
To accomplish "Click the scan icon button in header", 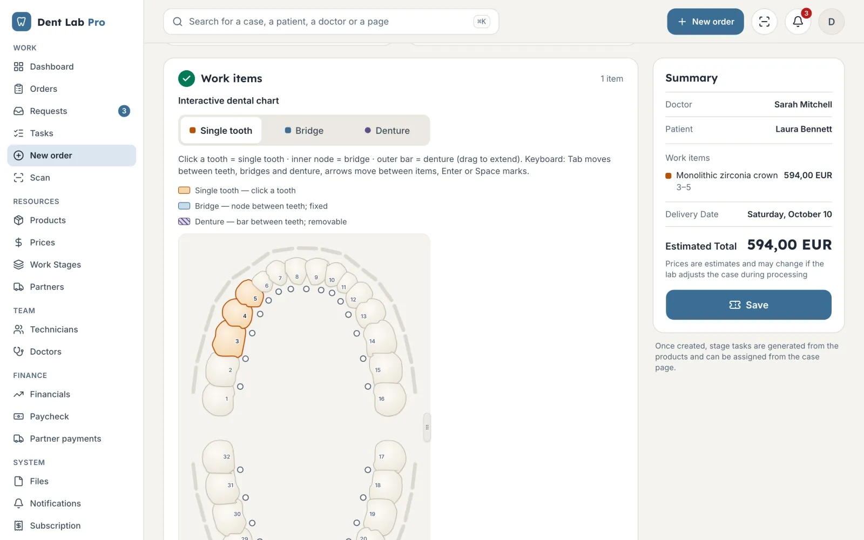I will (764, 22).
